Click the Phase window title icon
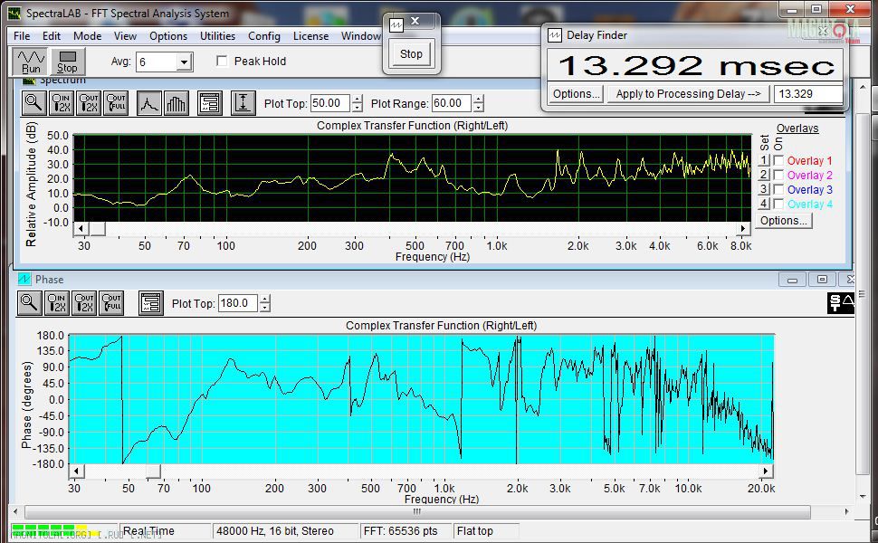 pyautogui.click(x=24, y=280)
